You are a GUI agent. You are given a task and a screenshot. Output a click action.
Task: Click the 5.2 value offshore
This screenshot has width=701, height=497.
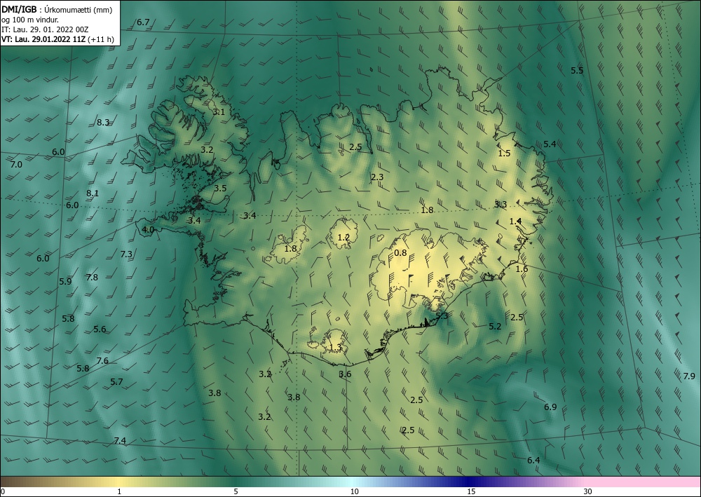coord(495,327)
